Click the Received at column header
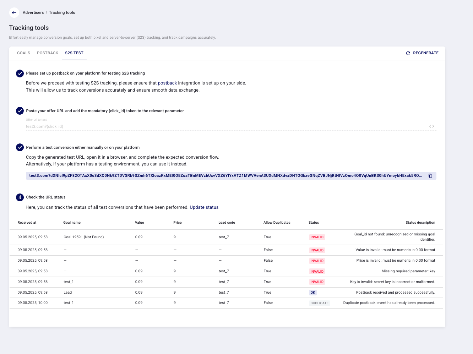The width and height of the screenshot is (473, 354). tap(27, 223)
